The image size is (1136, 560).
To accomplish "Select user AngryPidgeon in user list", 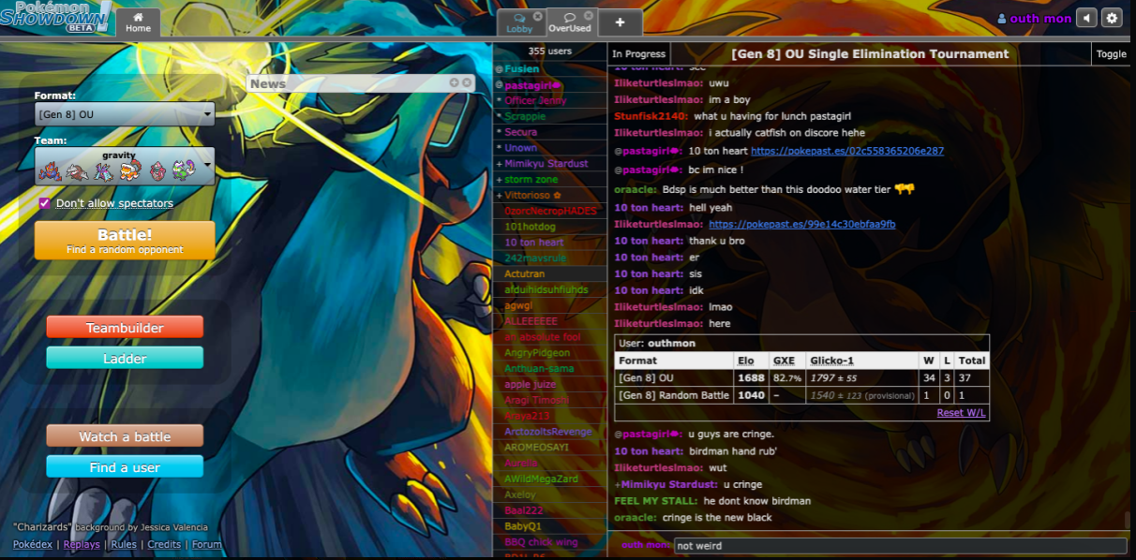I will click(550, 353).
